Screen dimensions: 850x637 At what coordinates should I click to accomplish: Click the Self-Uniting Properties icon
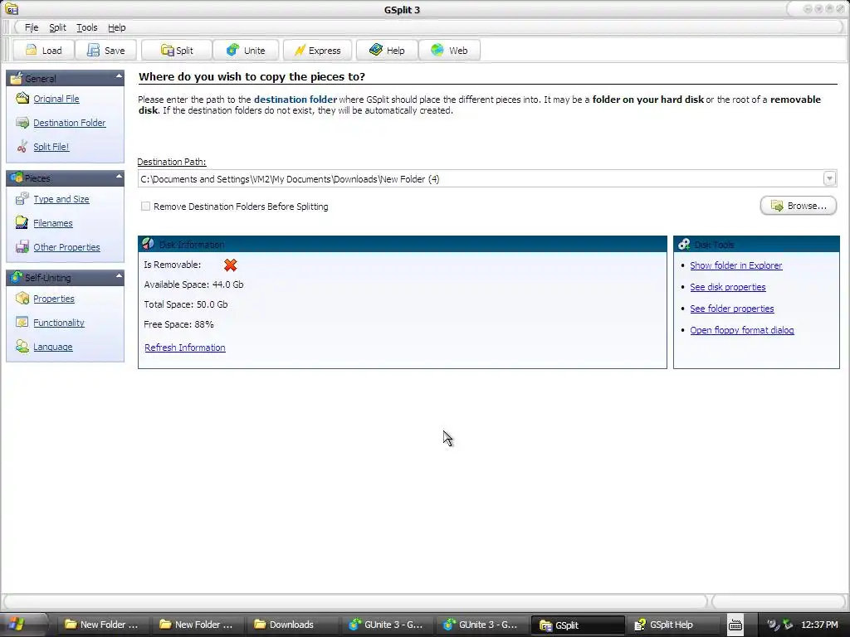point(22,299)
